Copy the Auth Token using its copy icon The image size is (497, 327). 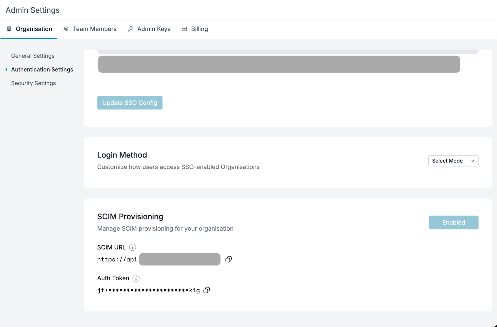pyautogui.click(x=206, y=290)
